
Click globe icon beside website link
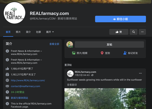tap(7, 80)
